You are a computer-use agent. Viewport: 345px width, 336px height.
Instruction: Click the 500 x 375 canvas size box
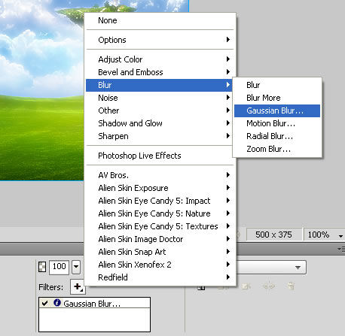273,235
